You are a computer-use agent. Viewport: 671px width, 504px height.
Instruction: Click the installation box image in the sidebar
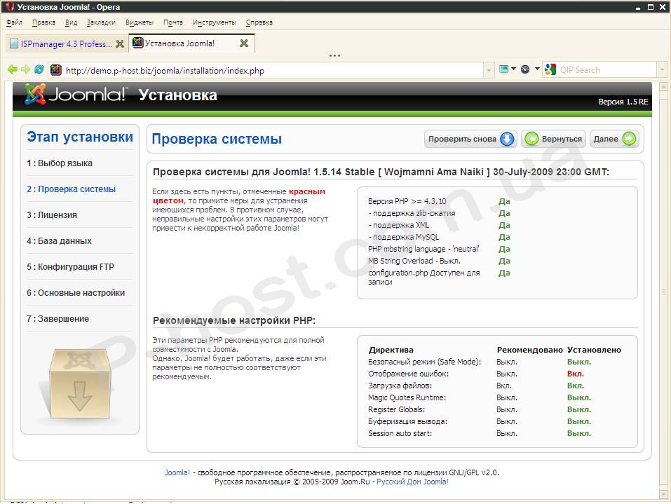pos(80,384)
